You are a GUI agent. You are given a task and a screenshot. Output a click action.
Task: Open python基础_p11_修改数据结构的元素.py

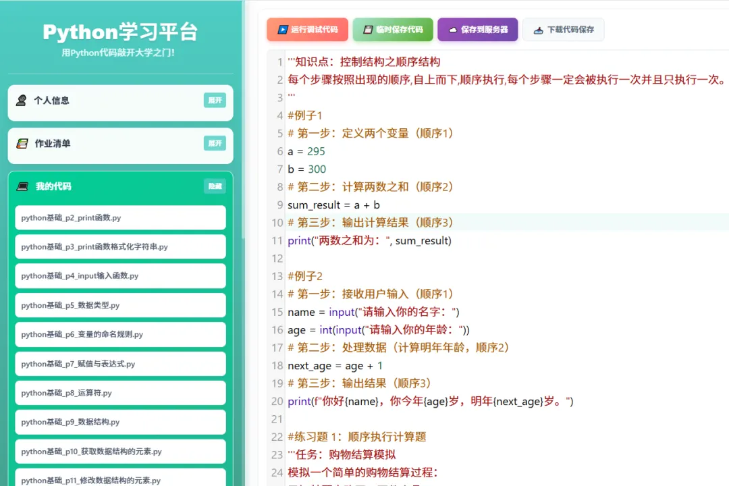point(120,478)
